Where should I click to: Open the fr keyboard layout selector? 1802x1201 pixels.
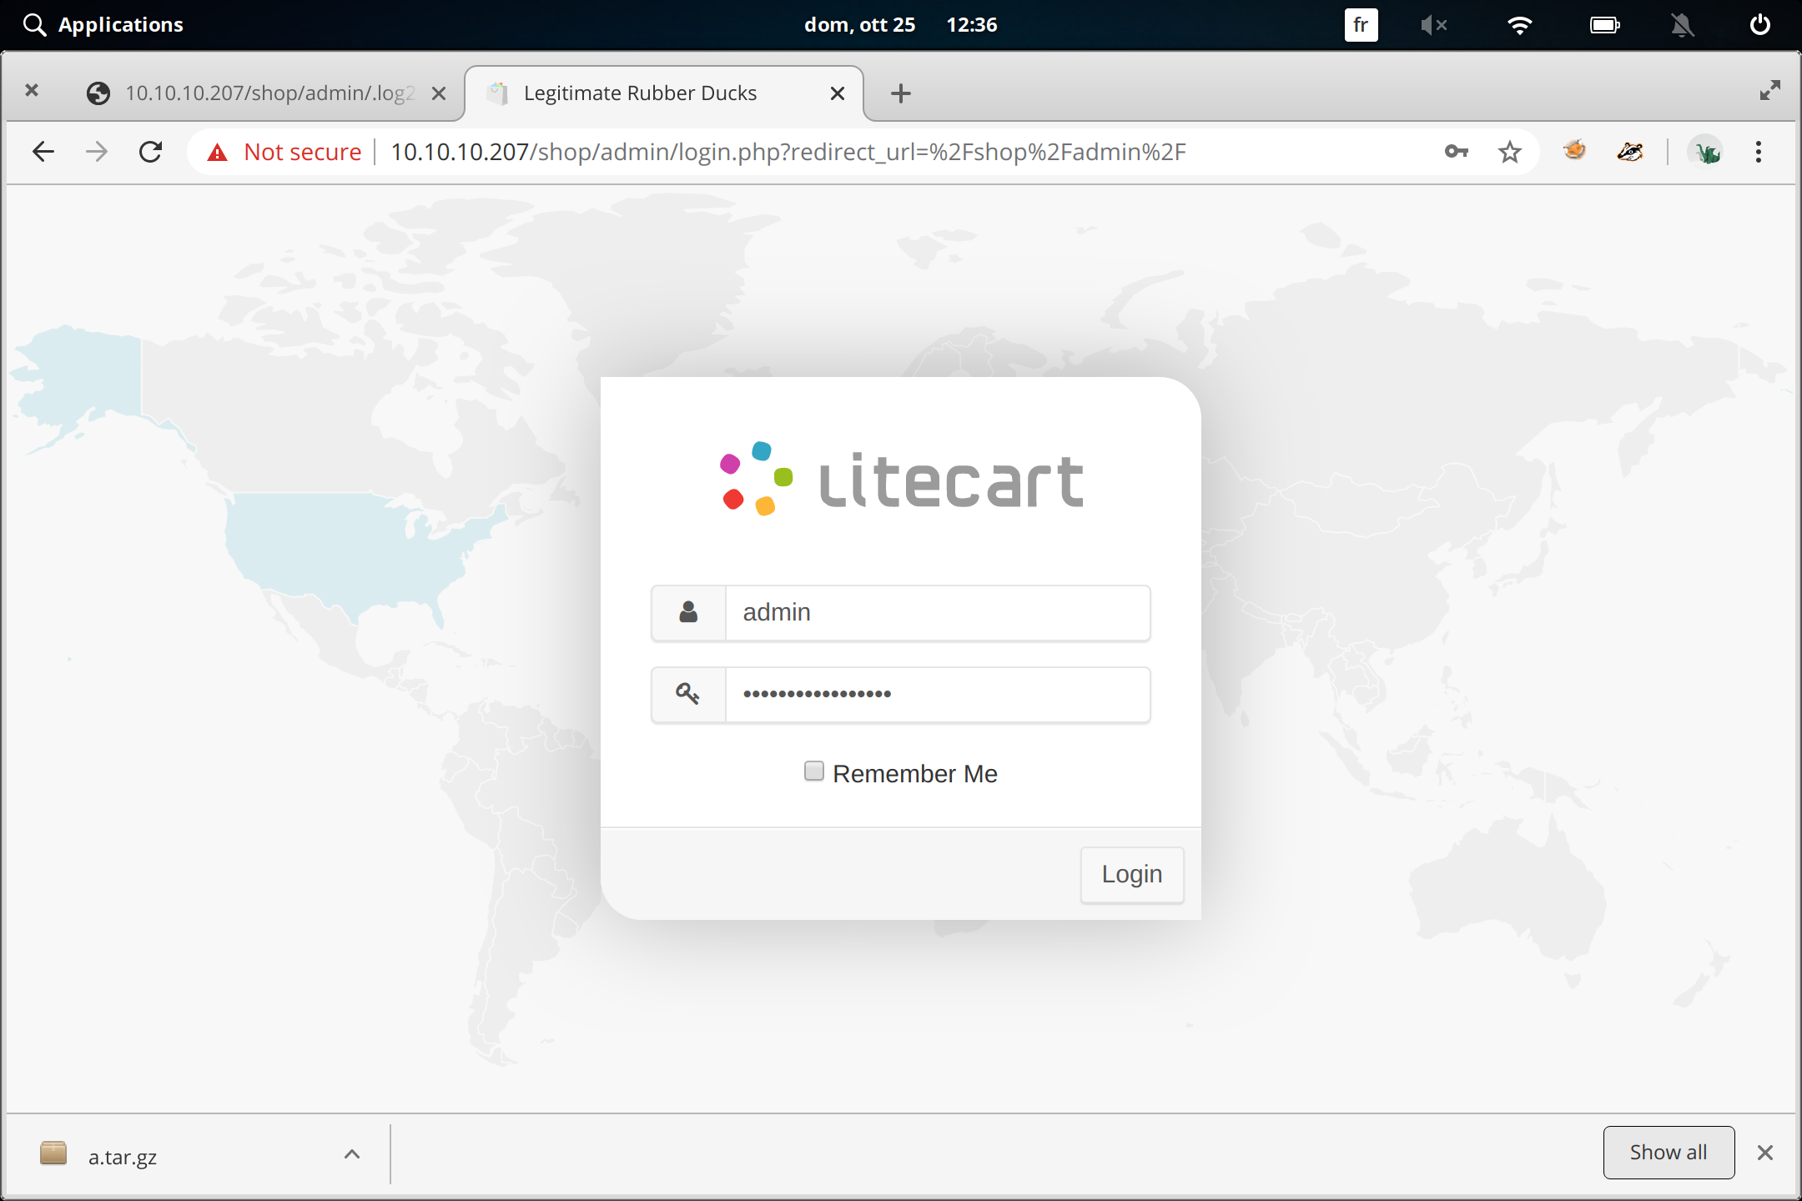tap(1361, 25)
